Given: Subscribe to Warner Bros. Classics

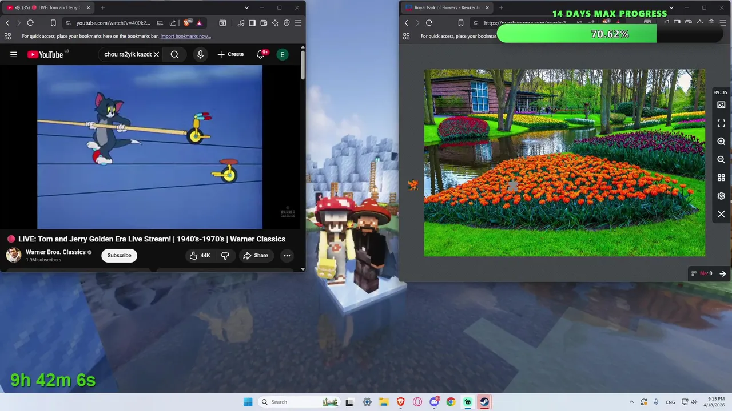Looking at the screenshot, I should click(119, 255).
